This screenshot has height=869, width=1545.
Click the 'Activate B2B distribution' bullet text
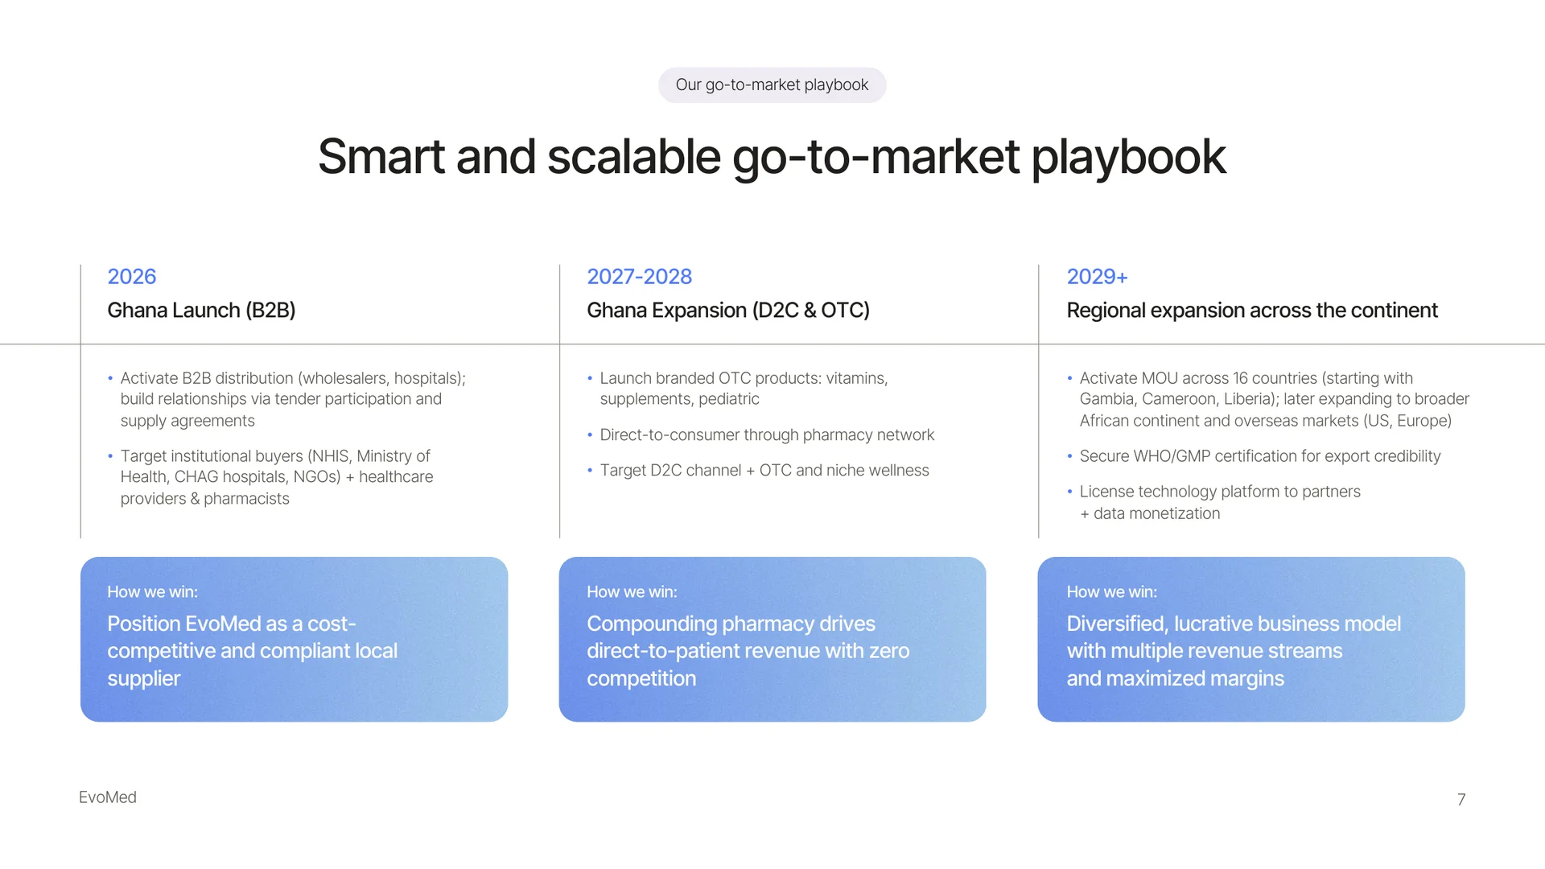[x=293, y=399]
